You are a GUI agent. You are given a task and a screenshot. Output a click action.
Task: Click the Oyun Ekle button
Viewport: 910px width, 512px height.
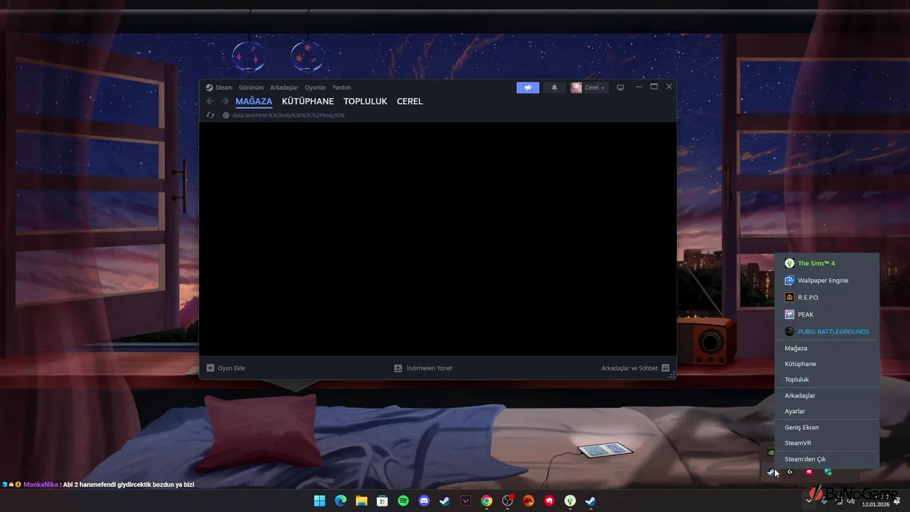click(225, 368)
